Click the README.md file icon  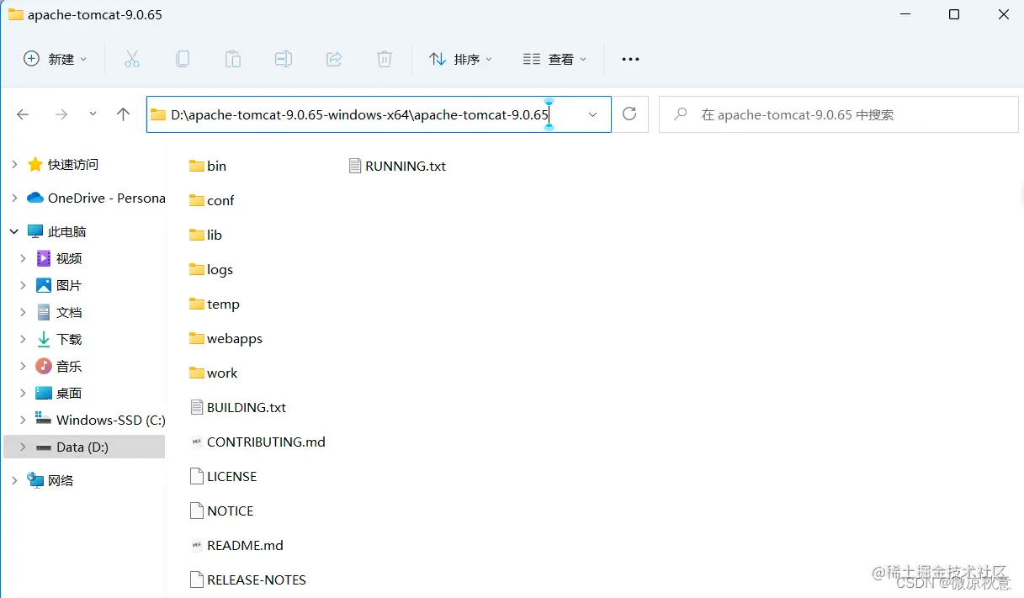tap(197, 545)
